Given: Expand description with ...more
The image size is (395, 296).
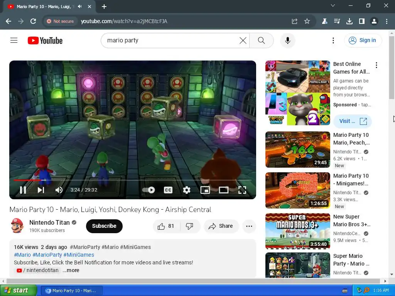Looking at the screenshot, I should (x=71, y=270).
